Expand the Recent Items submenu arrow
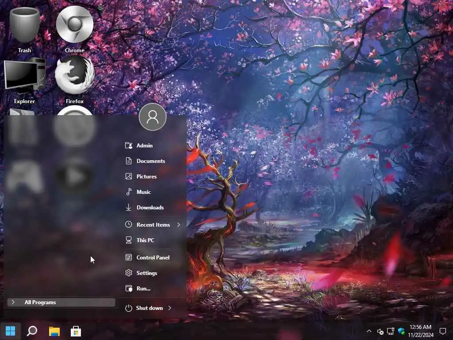453x340 pixels. [x=179, y=224]
